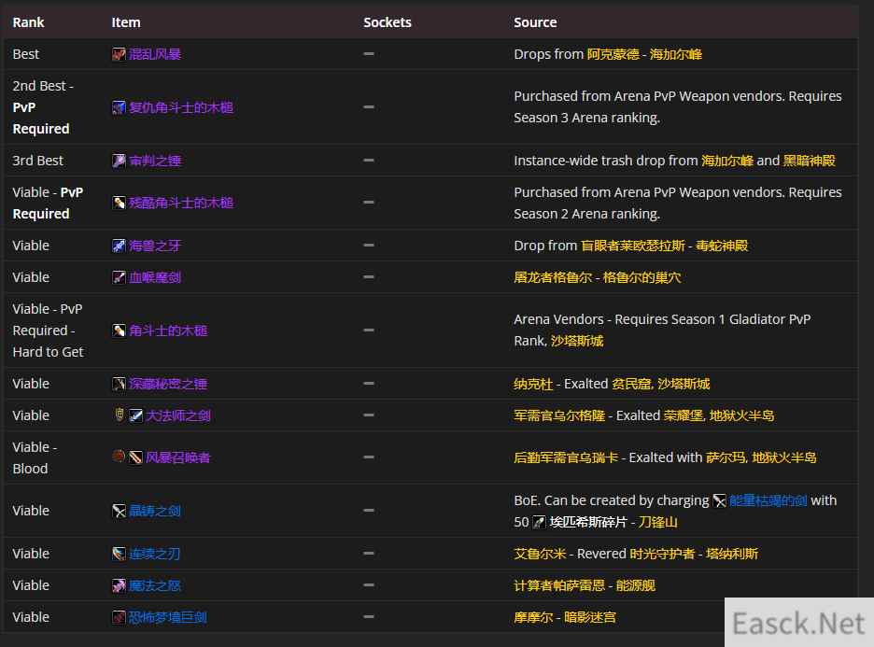Open the 残酷角斗士的木槌 item link
Viewport: 874px width, 647px height.
pyautogui.click(x=180, y=203)
